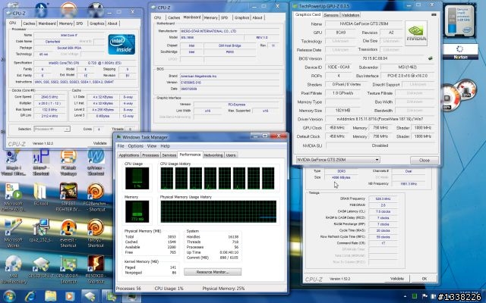
Task: Click the camera screenshot icon in GPU-Z
Action: (x=434, y=14)
